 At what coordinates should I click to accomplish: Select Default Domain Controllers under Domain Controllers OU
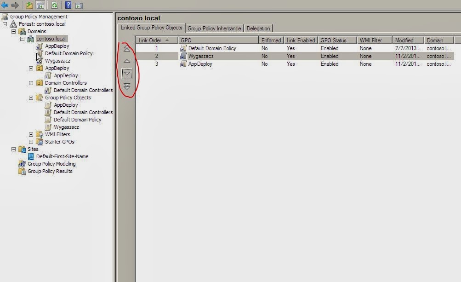[x=83, y=90]
